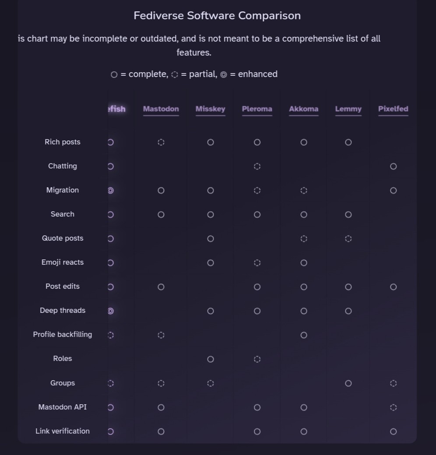
Task: Click the 'Fediverse Software Comparison' heading
Action: (x=217, y=16)
